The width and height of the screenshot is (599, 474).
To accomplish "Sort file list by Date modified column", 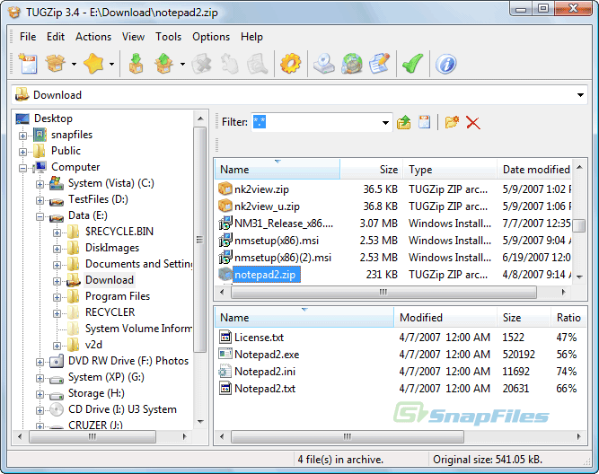I will [x=534, y=169].
